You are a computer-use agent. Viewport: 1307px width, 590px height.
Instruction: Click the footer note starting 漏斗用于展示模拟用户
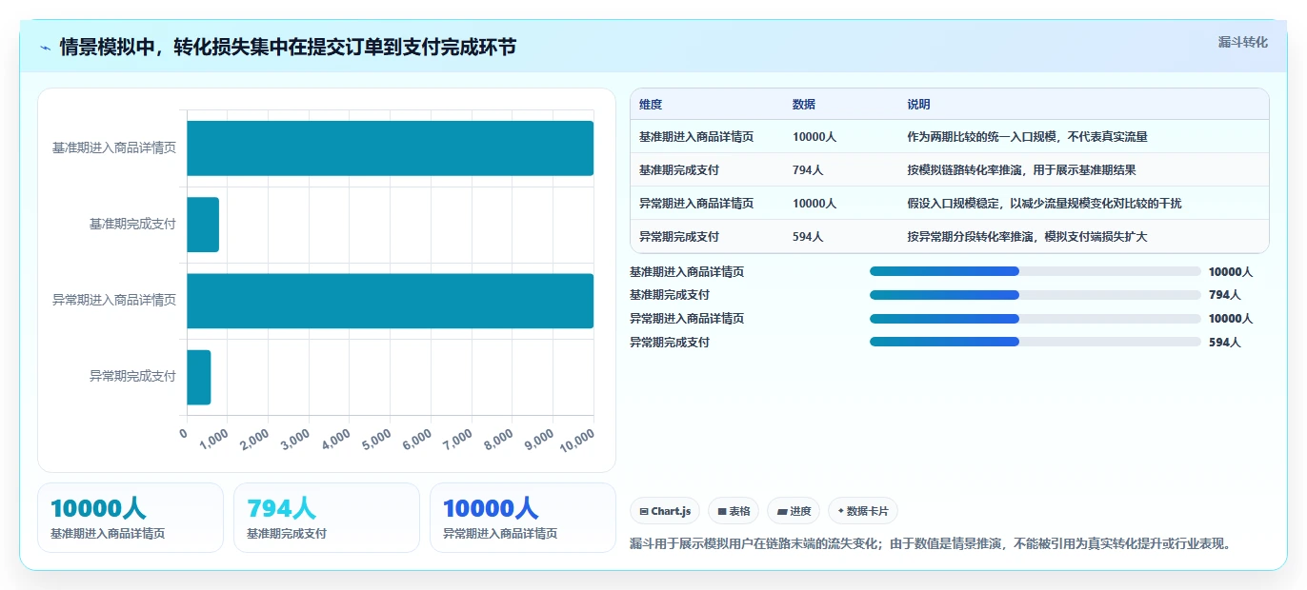[x=933, y=544]
